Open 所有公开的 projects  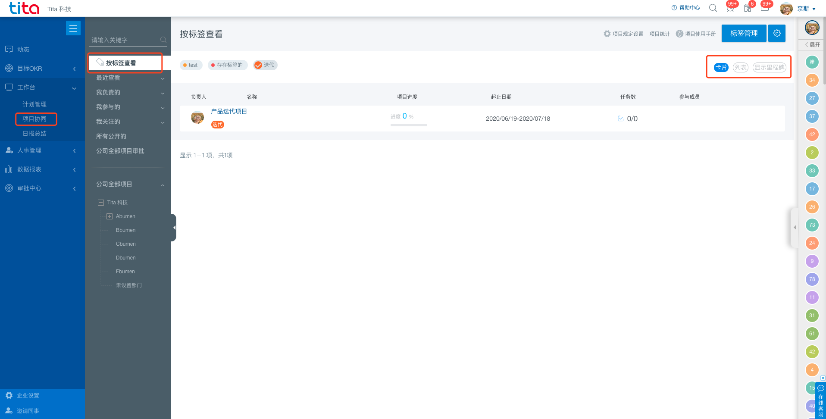click(x=111, y=136)
